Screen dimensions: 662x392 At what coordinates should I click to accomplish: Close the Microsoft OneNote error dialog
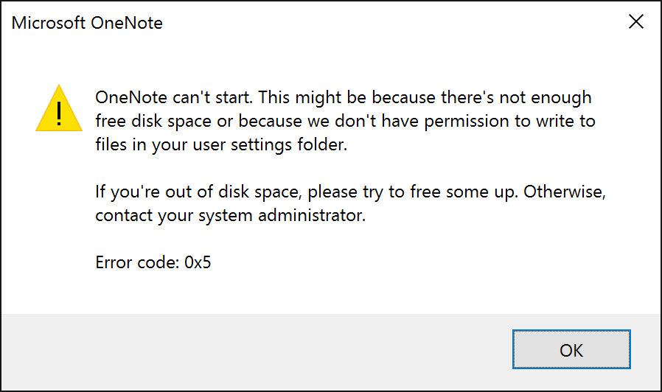pos(635,22)
